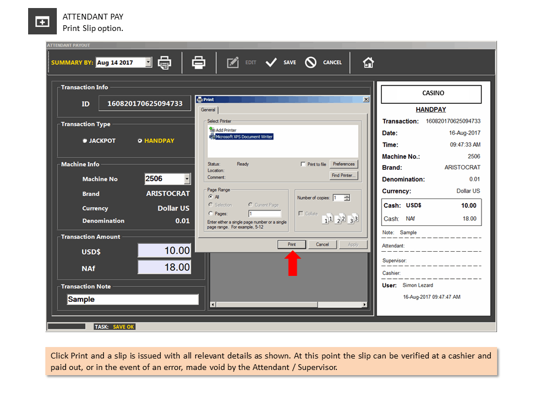Select the Add Printer icon
Viewport: 551px width, 413px height.
pos(212,130)
